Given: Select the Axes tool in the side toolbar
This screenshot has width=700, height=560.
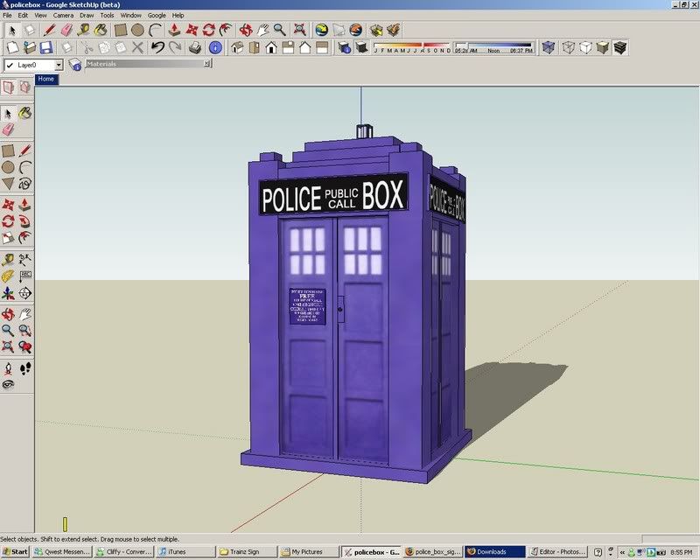Looking at the screenshot, I should point(8,293).
